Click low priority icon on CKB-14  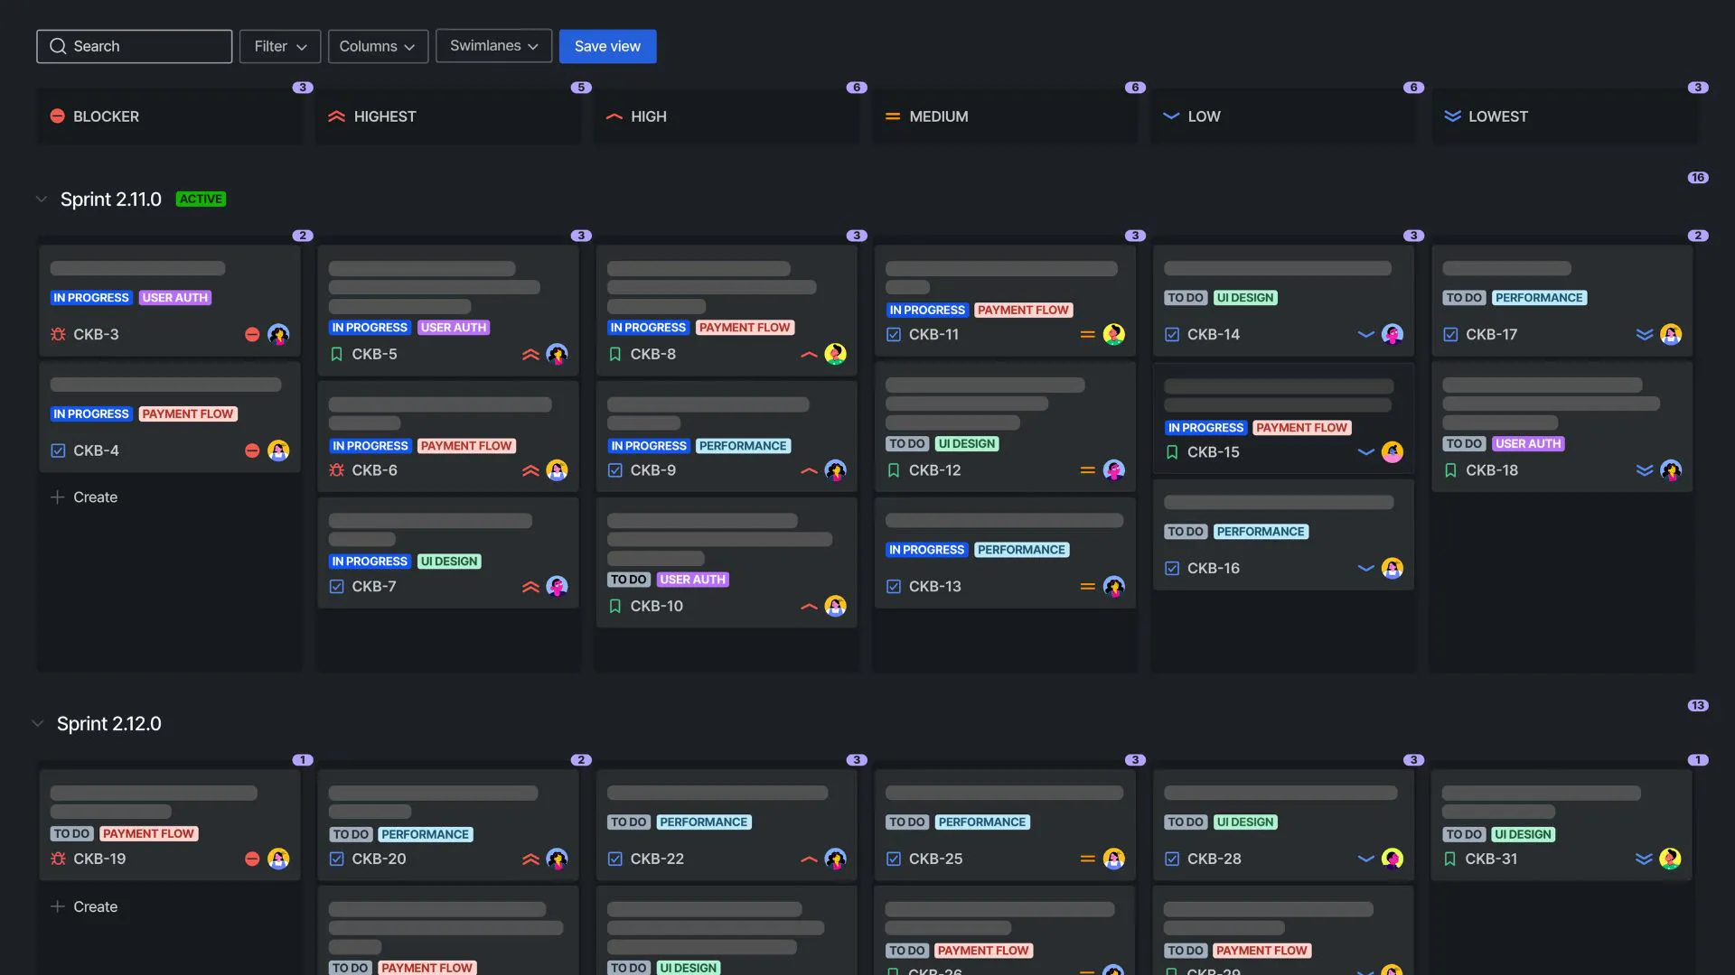coord(1365,334)
